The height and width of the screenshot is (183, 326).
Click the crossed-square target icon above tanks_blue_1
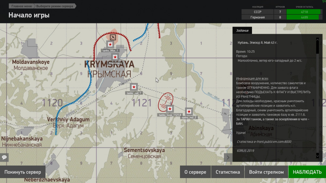pos(113,37)
